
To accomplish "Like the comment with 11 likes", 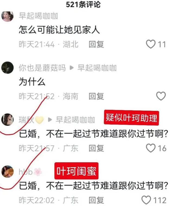I will click(151, 44).
